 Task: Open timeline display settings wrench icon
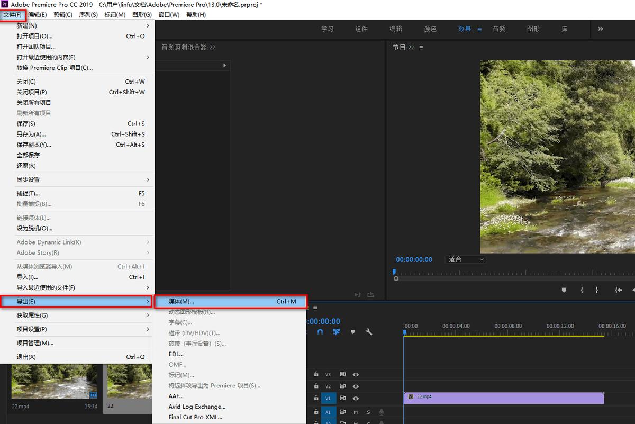pos(368,332)
